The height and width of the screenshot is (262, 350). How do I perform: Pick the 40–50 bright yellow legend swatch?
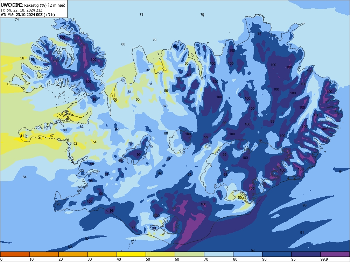coord(131,254)
